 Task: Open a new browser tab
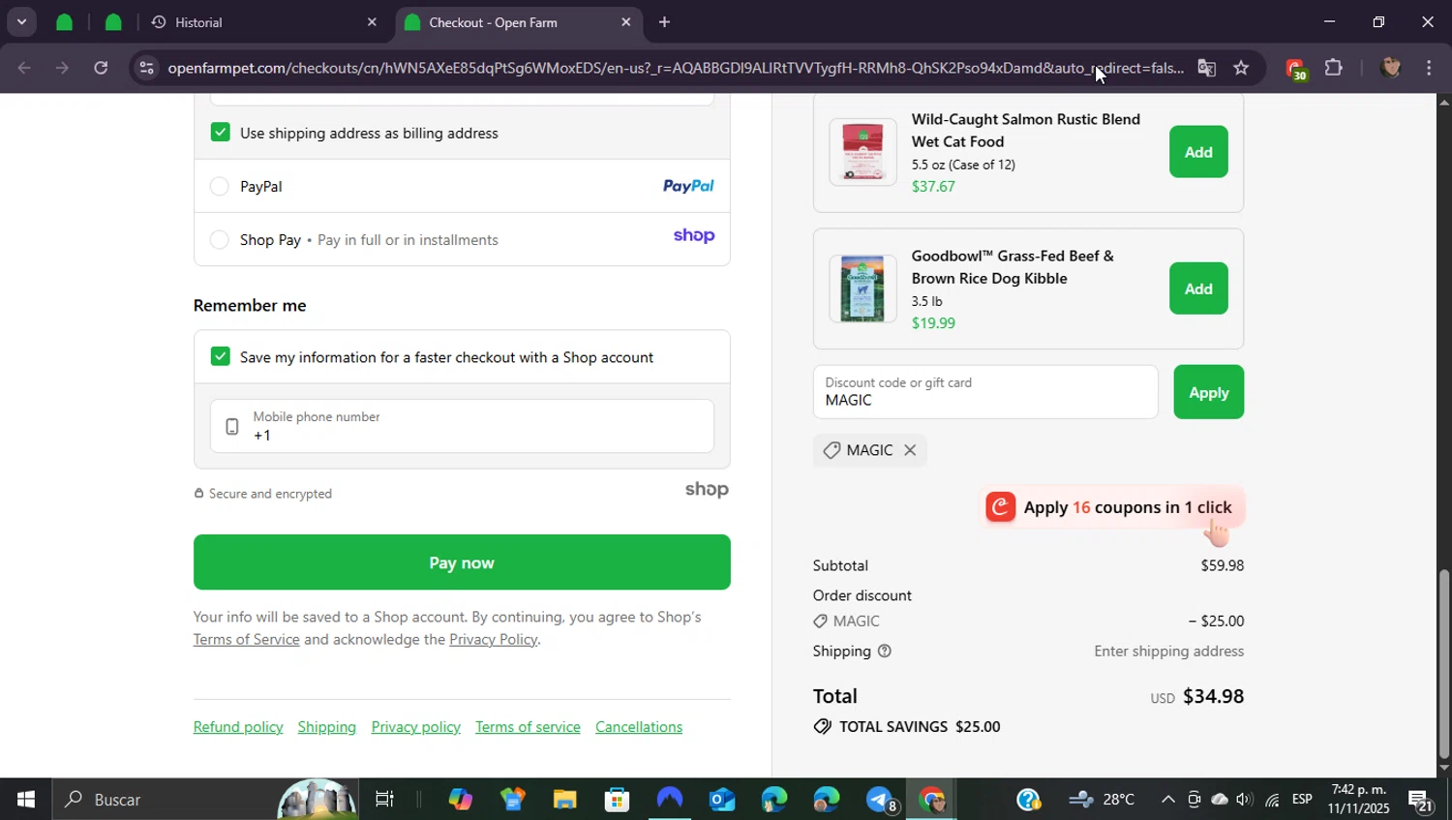(x=664, y=22)
